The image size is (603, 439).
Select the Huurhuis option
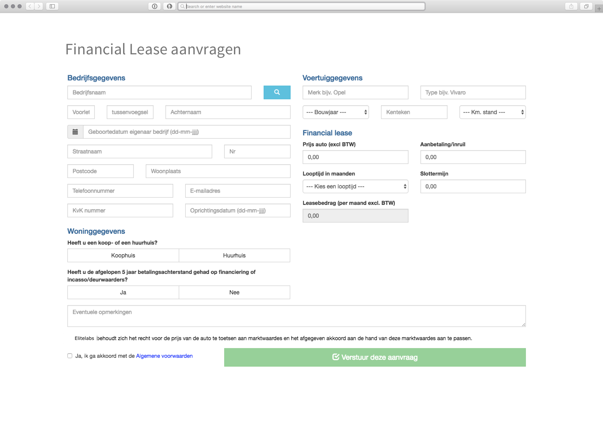234,255
